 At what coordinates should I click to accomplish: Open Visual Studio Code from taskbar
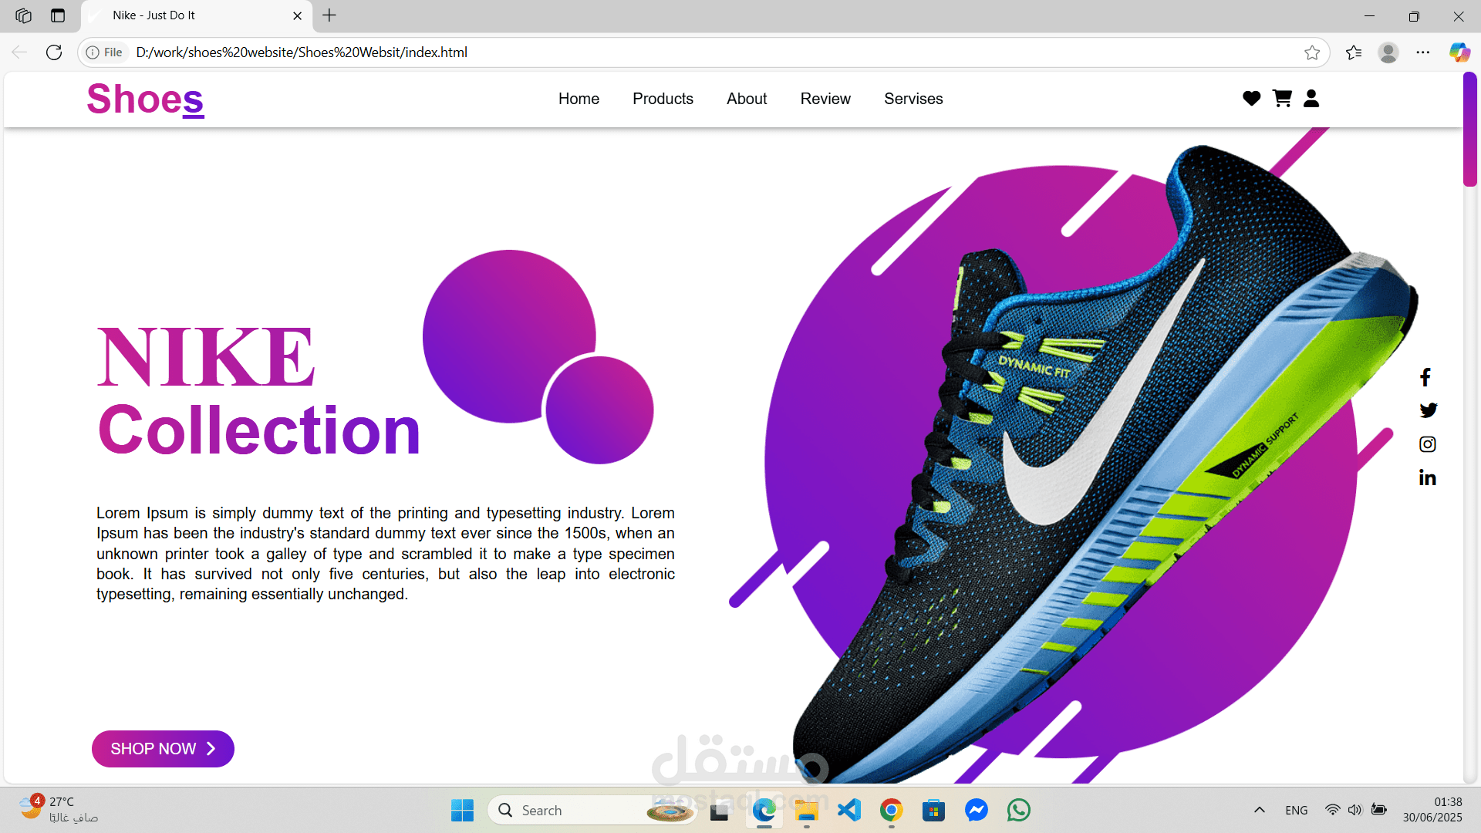(x=848, y=811)
